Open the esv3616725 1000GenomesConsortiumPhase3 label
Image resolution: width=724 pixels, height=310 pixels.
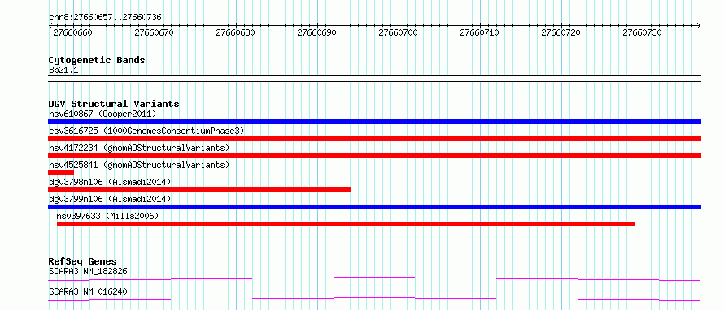click(x=146, y=131)
